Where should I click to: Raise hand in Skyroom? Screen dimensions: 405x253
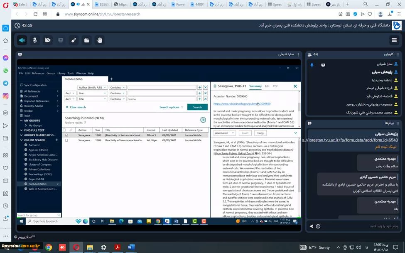tap(100, 40)
